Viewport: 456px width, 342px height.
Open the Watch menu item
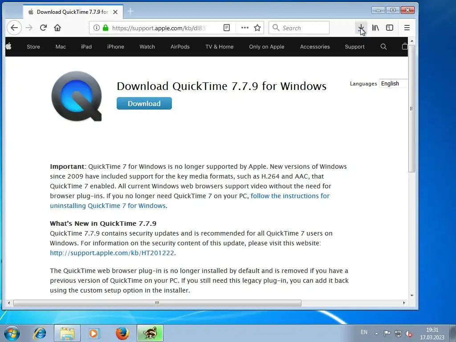pyautogui.click(x=147, y=47)
